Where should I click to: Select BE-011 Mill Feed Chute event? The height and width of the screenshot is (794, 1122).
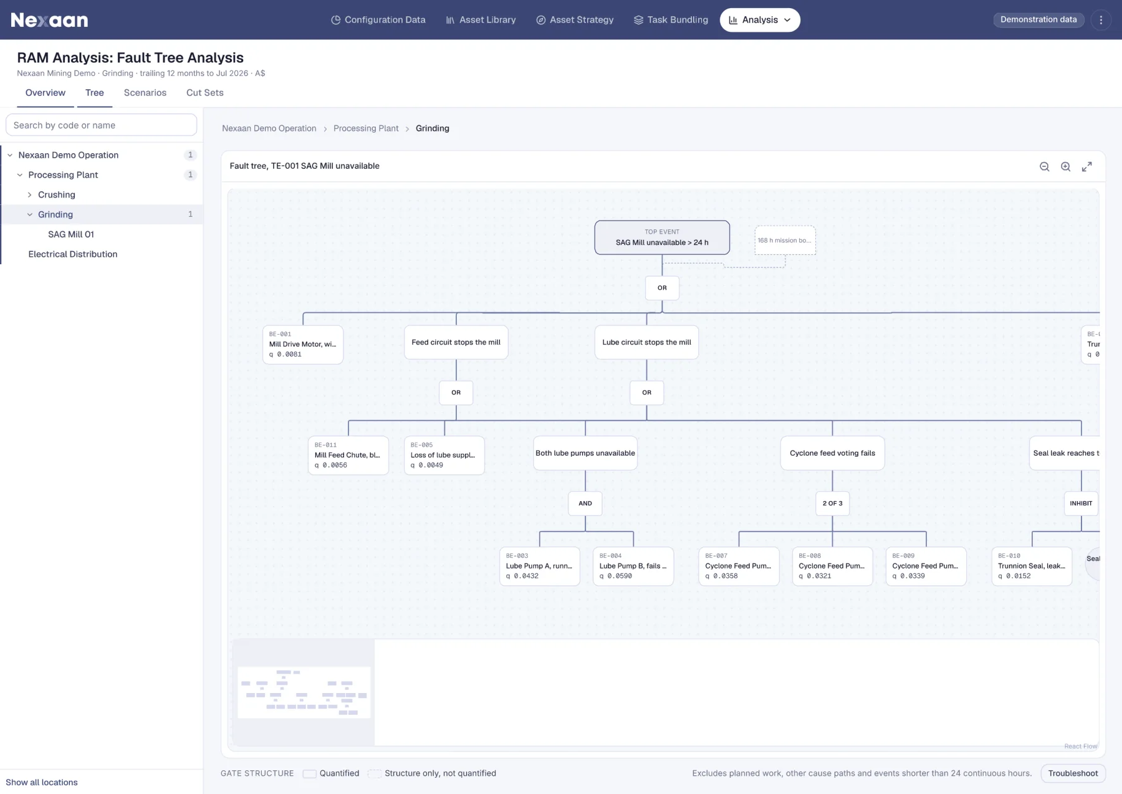click(348, 456)
